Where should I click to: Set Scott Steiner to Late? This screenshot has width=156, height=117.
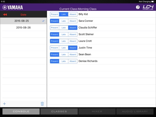[x=64, y=34]
